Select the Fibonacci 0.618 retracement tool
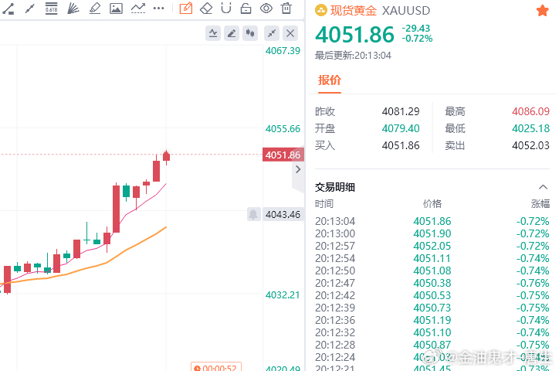 coord(51,9)
